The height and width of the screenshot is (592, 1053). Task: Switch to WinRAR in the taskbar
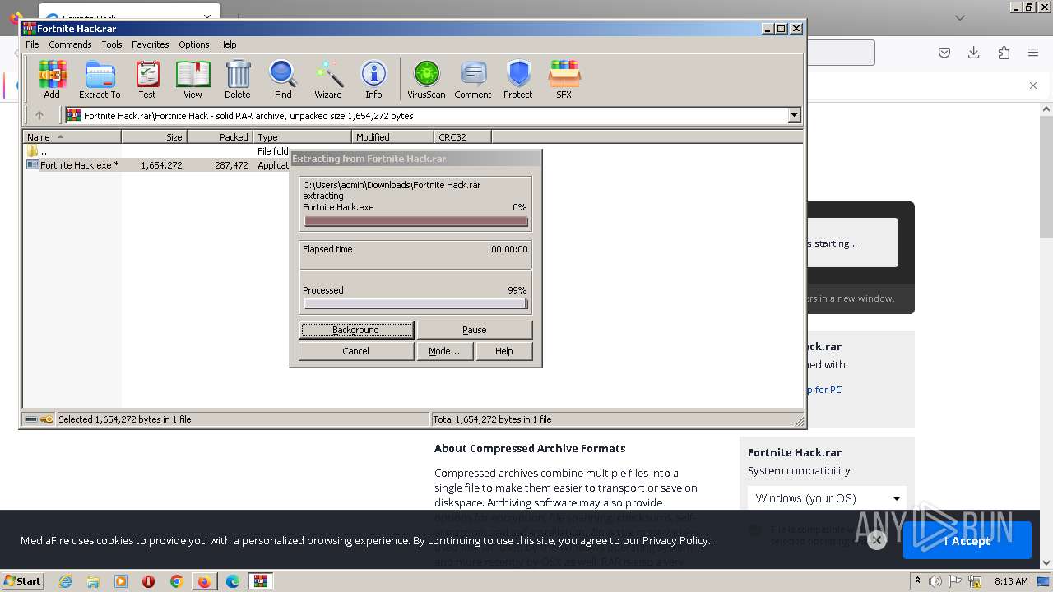261,581
